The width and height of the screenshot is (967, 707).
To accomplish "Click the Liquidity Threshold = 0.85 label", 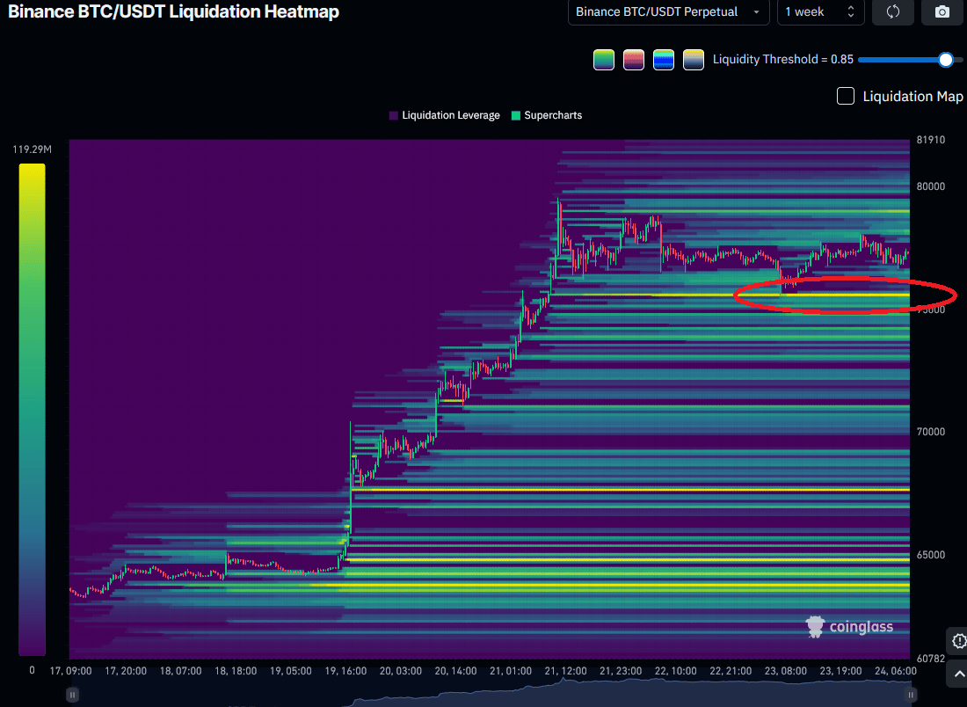I will coord(783,60).
